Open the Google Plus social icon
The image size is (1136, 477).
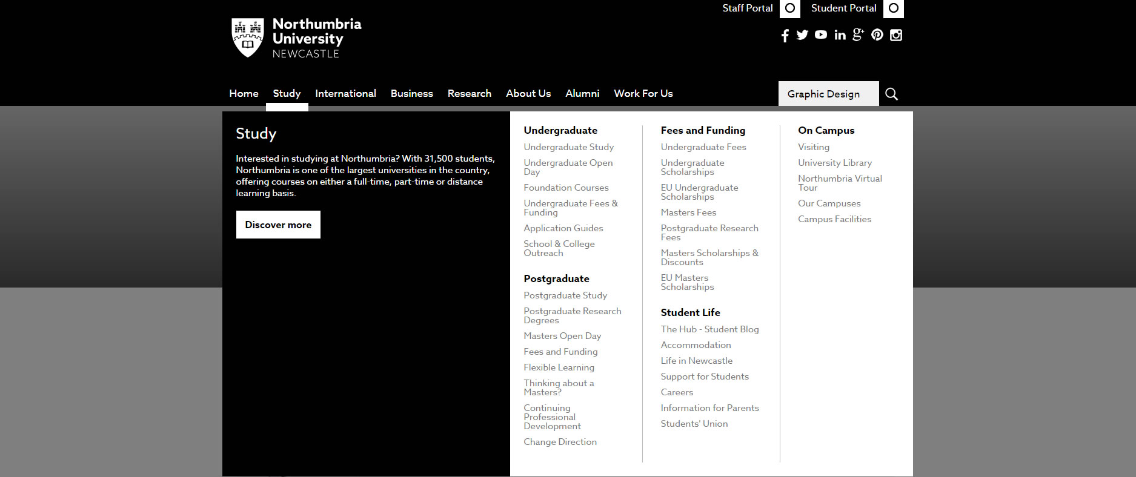tap(858, 35)
